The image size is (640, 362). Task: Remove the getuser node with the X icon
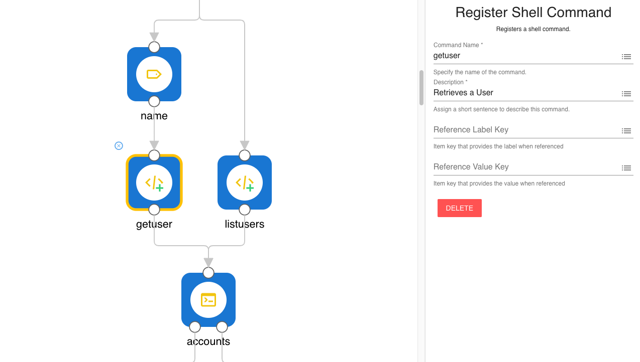[x=119, y=146]
